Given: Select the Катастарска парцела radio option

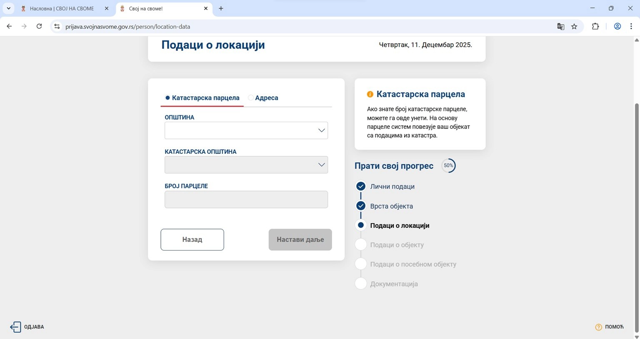Looking at the screenshot, I should click(x=167, y=98).
